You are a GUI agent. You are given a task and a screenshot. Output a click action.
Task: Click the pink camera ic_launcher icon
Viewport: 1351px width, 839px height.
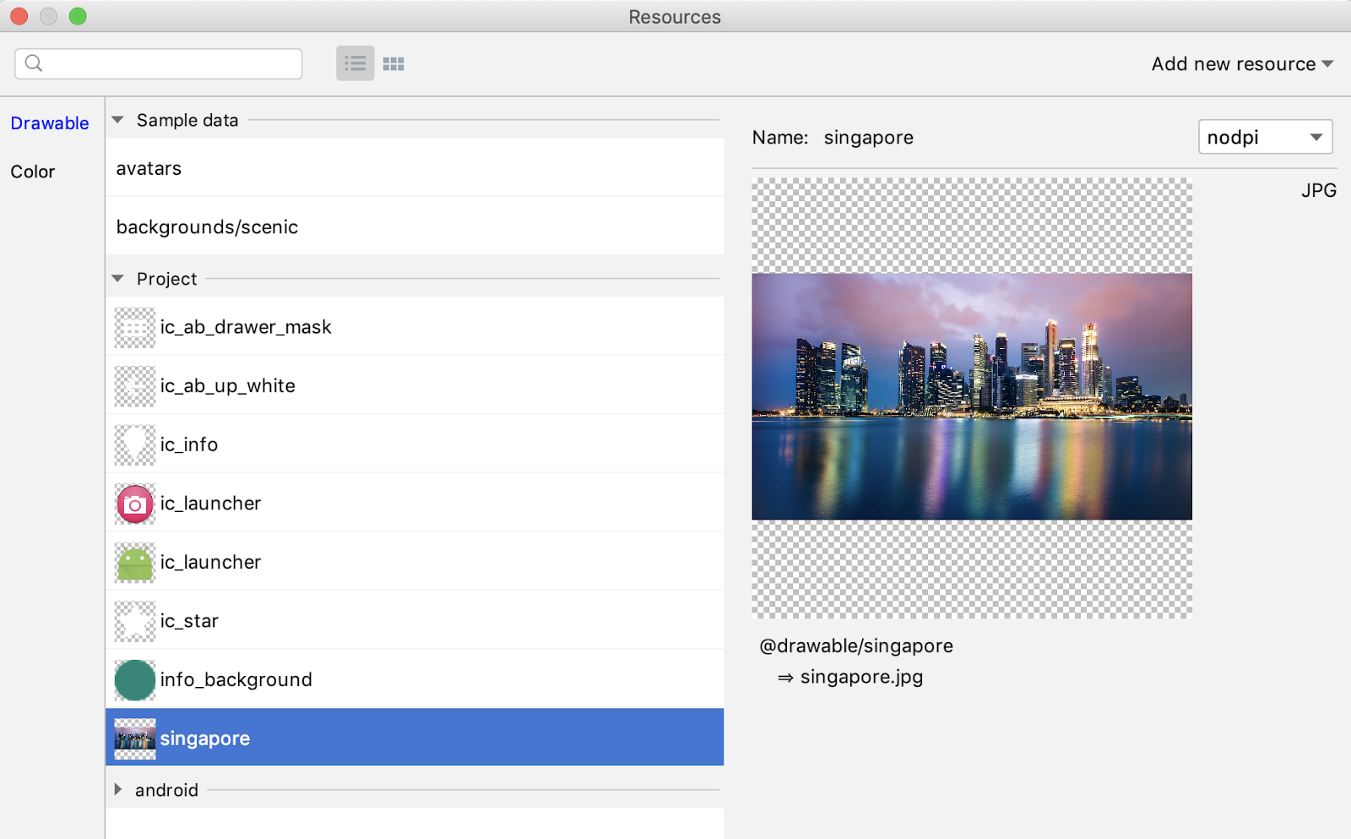pos(135,504)
